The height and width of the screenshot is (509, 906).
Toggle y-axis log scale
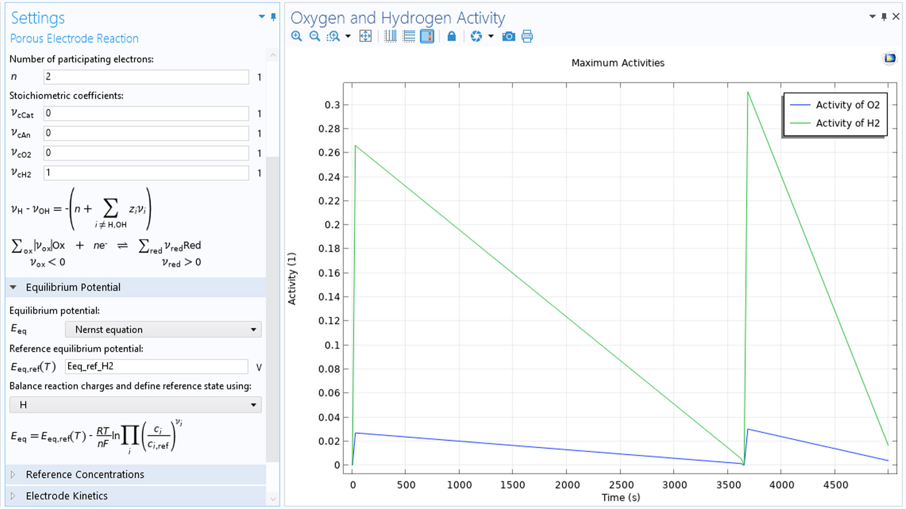tap(409, 36)
